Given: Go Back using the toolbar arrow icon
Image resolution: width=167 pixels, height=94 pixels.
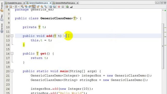Looking at the screenshot, I should click(x=11, y=7).
